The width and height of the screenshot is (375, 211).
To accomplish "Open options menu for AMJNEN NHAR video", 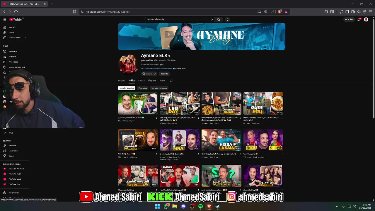I will click(x=240, y=118).
